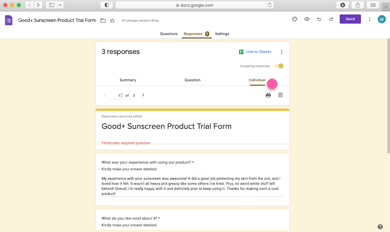Screen dimensions: 390x232
Task: Click the redo arrow icon
Action: (331, 19)
